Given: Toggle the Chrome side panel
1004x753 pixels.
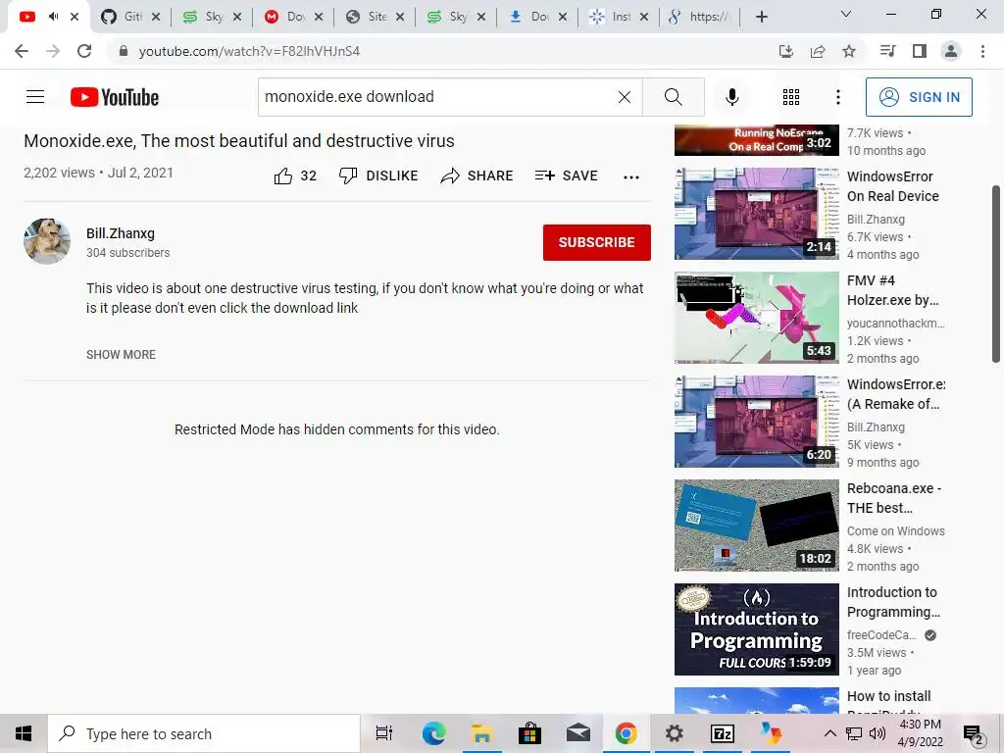Looking at the screenshot, I should [920, 51].
